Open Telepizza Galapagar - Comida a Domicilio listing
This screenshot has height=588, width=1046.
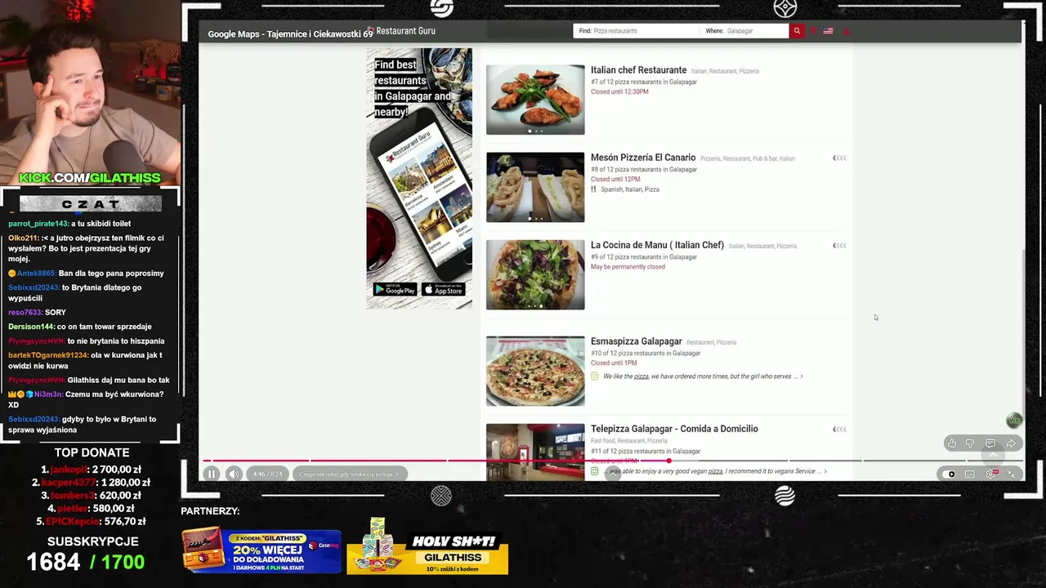coord(674,429)
